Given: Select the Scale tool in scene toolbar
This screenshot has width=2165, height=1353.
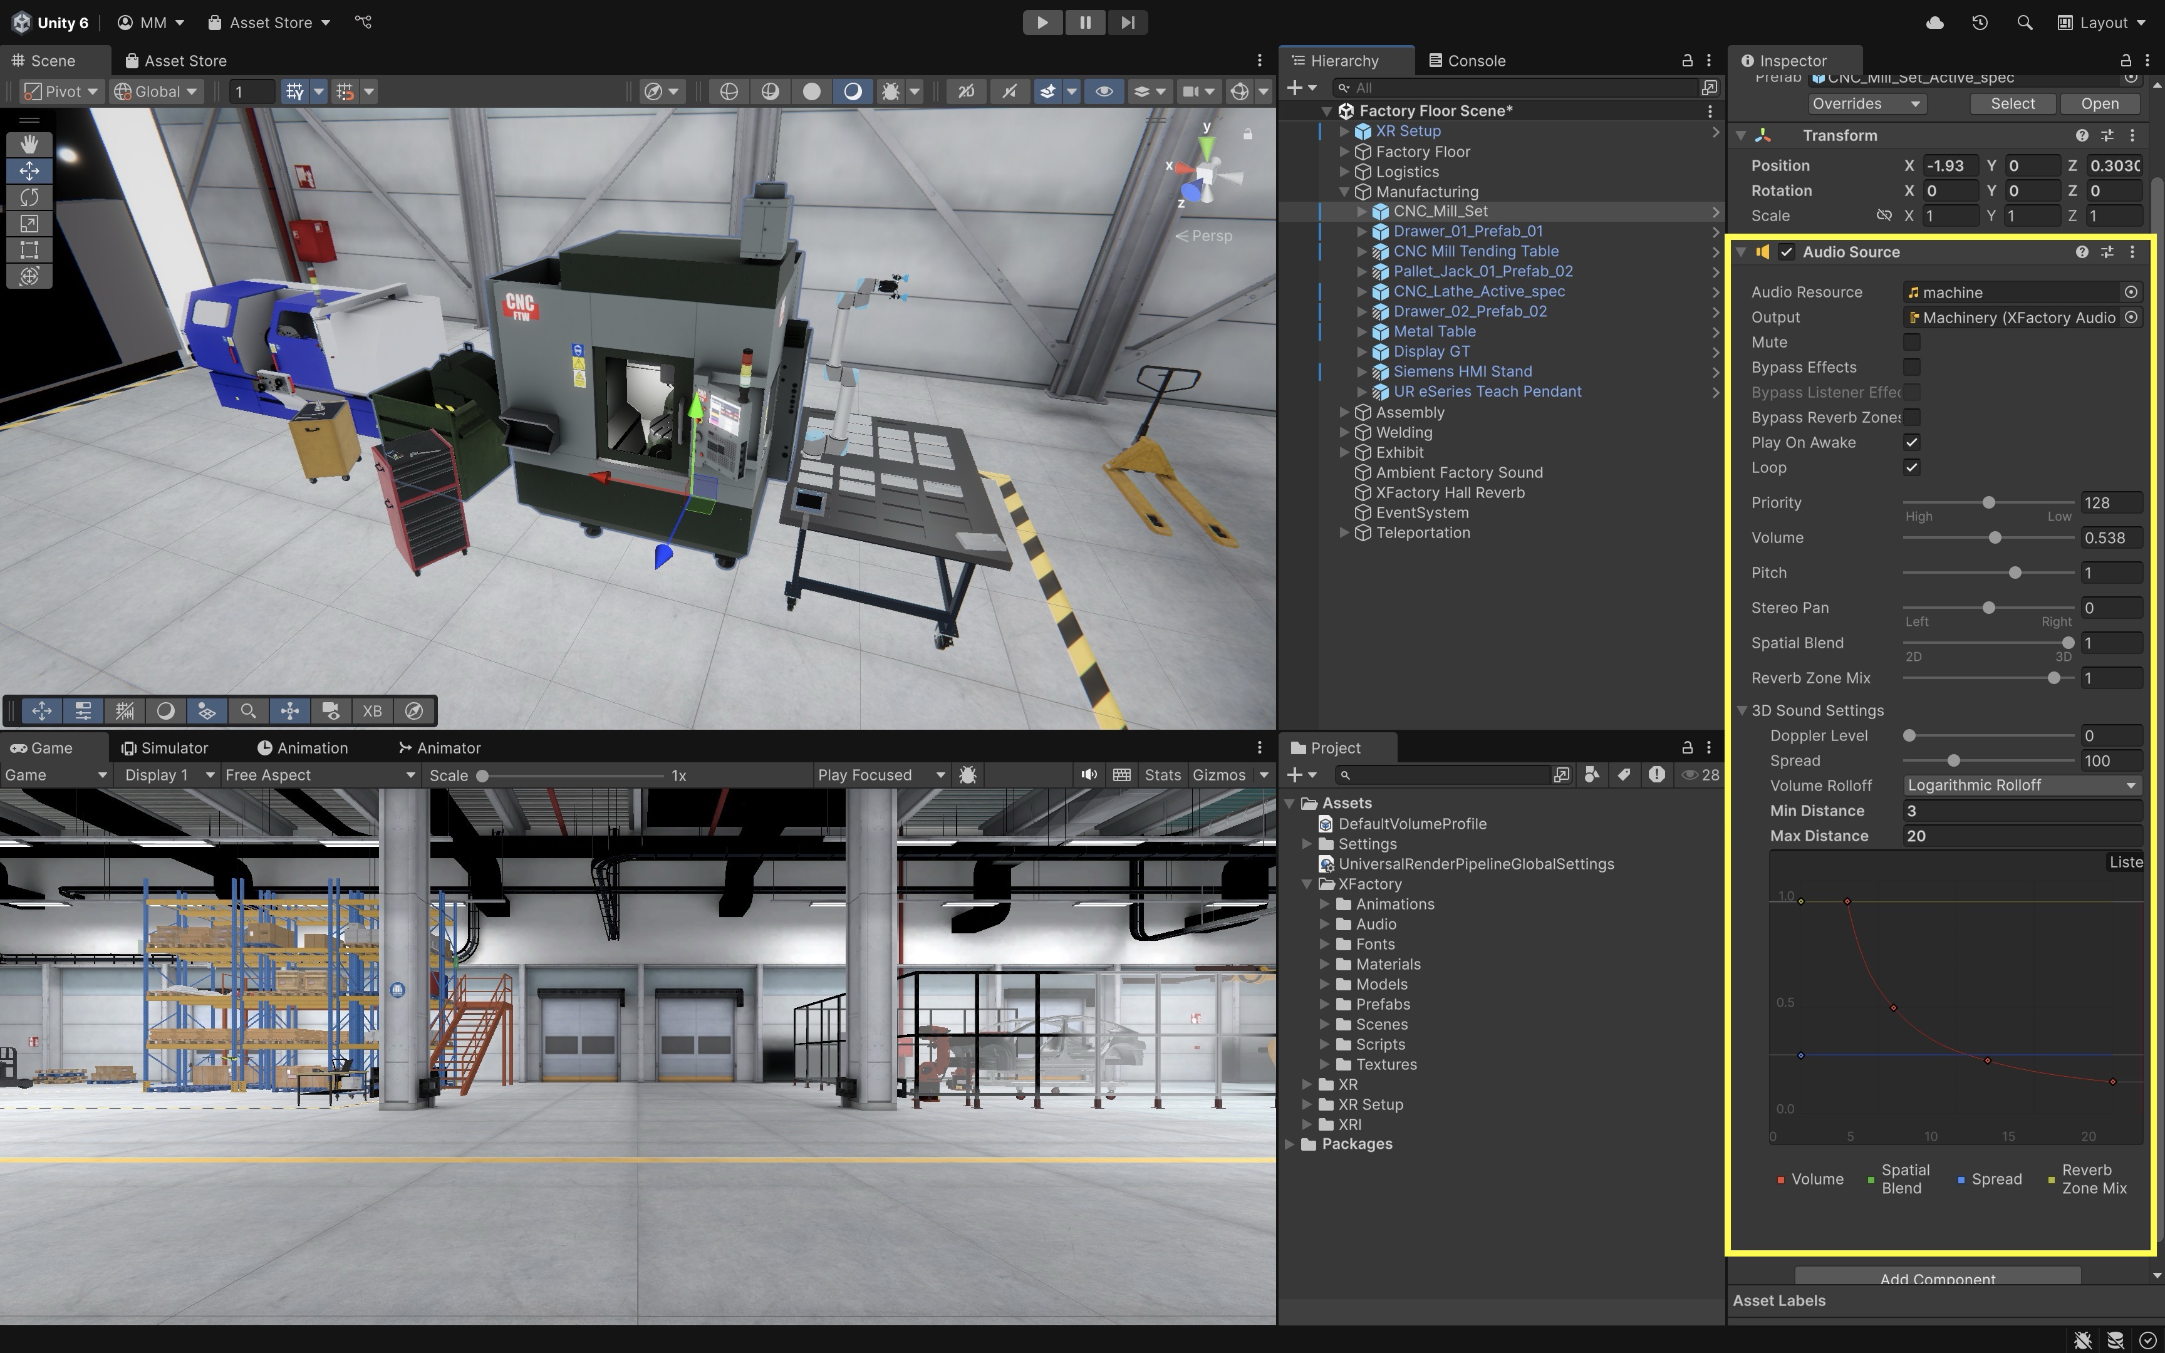Looking at the screenshot, I should coord(29,224).
